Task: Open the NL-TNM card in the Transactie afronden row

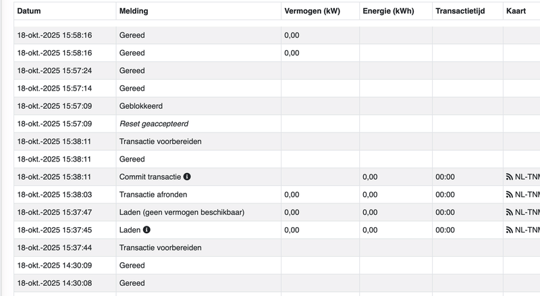Action: pyautogui.click(x=527, y=195)
